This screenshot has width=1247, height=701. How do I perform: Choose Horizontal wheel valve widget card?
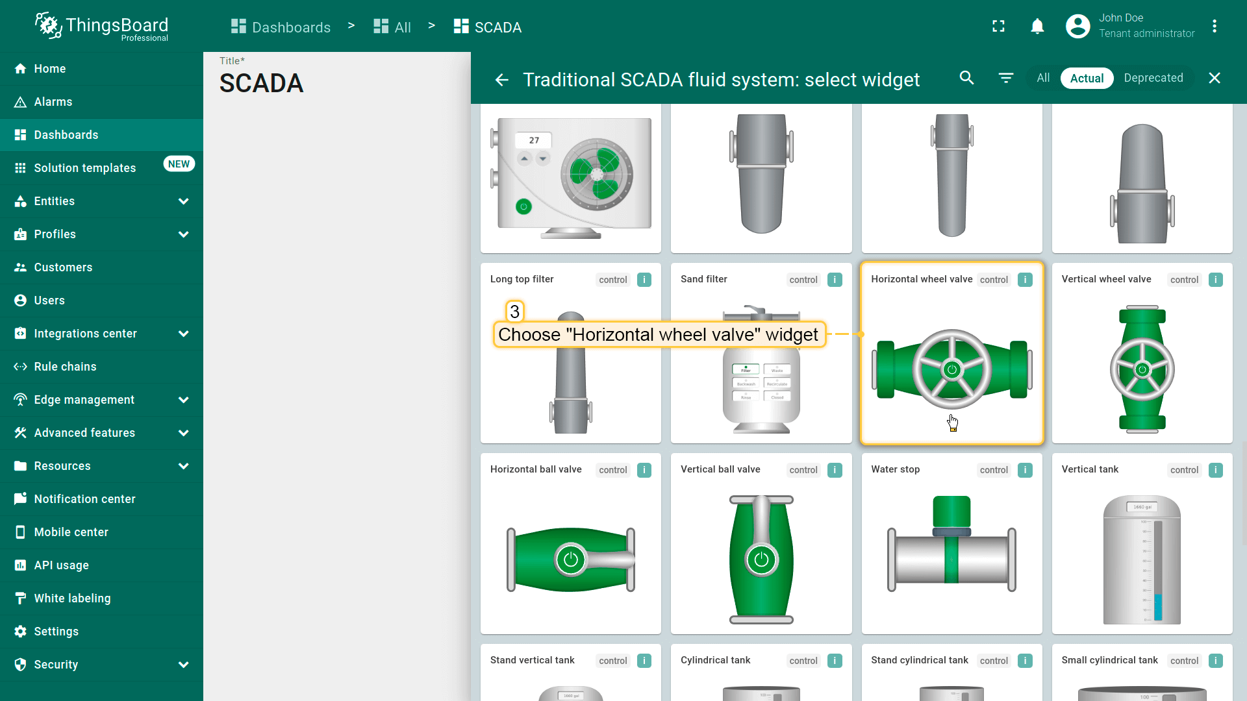coord(951,363)
